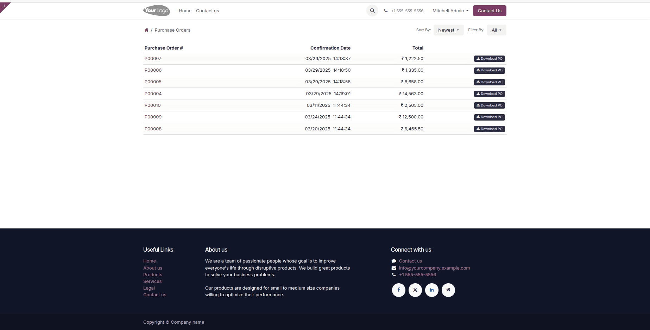Click the date 03/11/2025 11:44:34
The height and width of the screenshot is (330, 650).
(x=329, y=105)
